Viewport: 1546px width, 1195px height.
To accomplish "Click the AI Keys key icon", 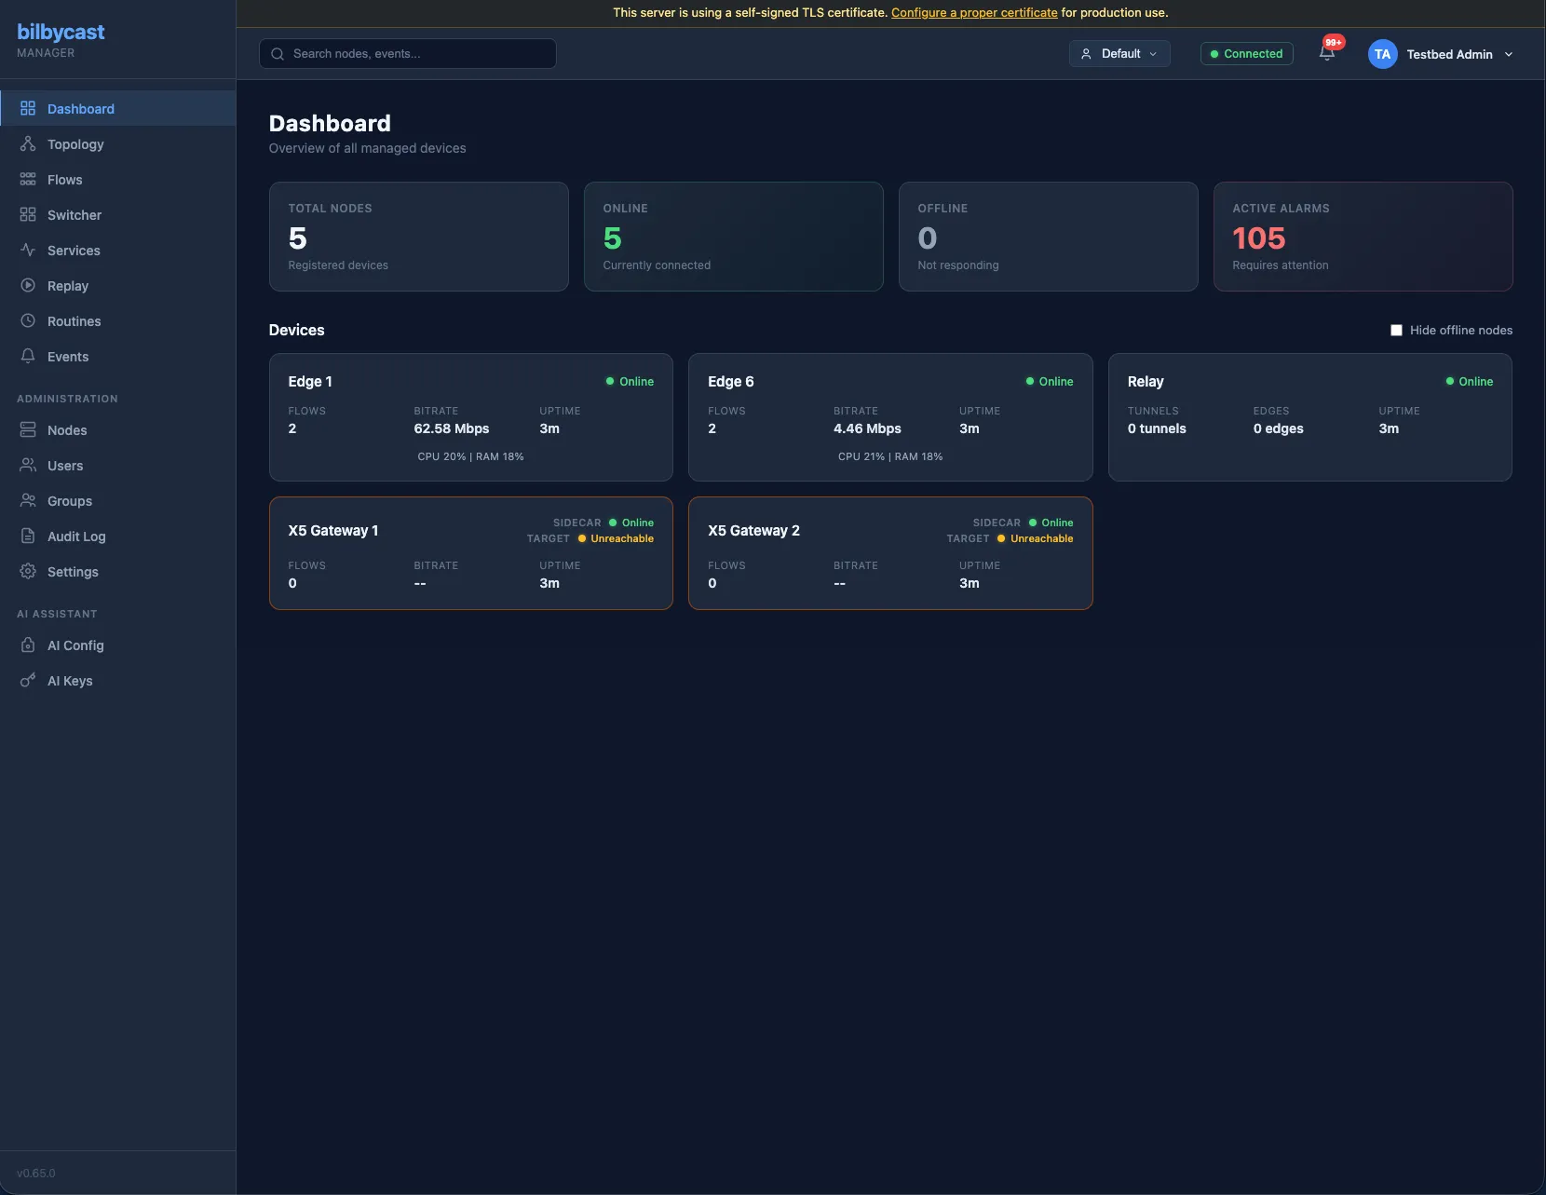I will pos(28,680).
